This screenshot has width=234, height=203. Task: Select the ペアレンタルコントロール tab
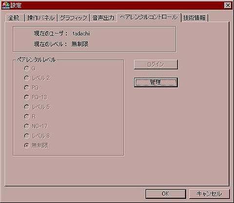click(x=149, y=17)
